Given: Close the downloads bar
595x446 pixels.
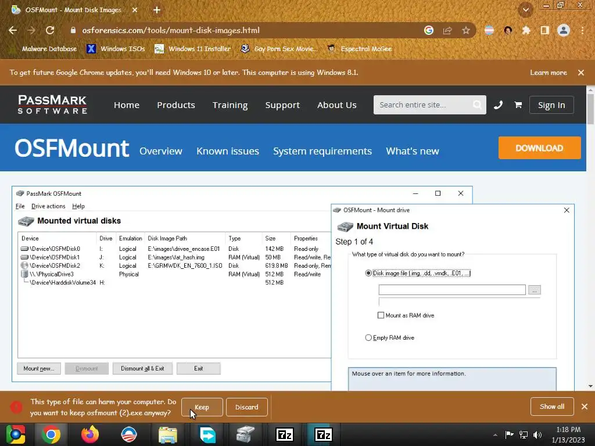Looking at the screenshot, I should click(x=585, y=407).
